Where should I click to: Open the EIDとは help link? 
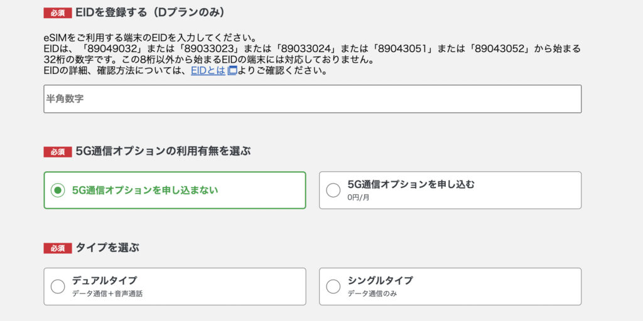tap(208, 71)
